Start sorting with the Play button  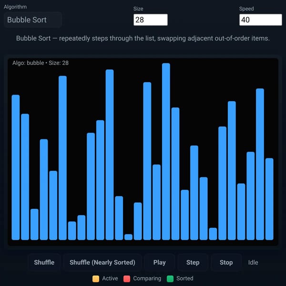160,262
